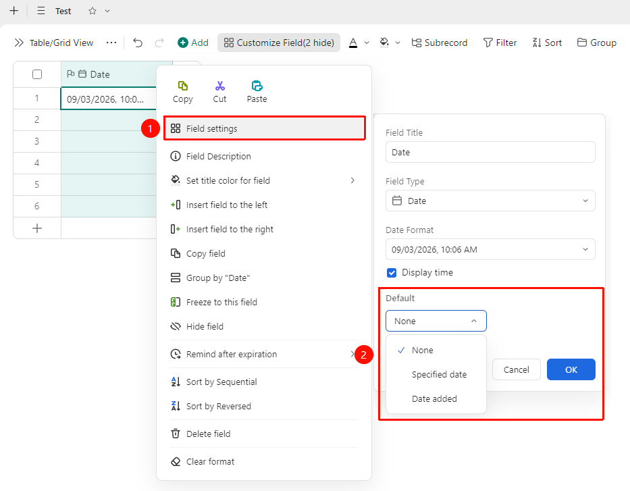630x491 pixels.
Task: Open the Sort options
Action: (547, 43)
